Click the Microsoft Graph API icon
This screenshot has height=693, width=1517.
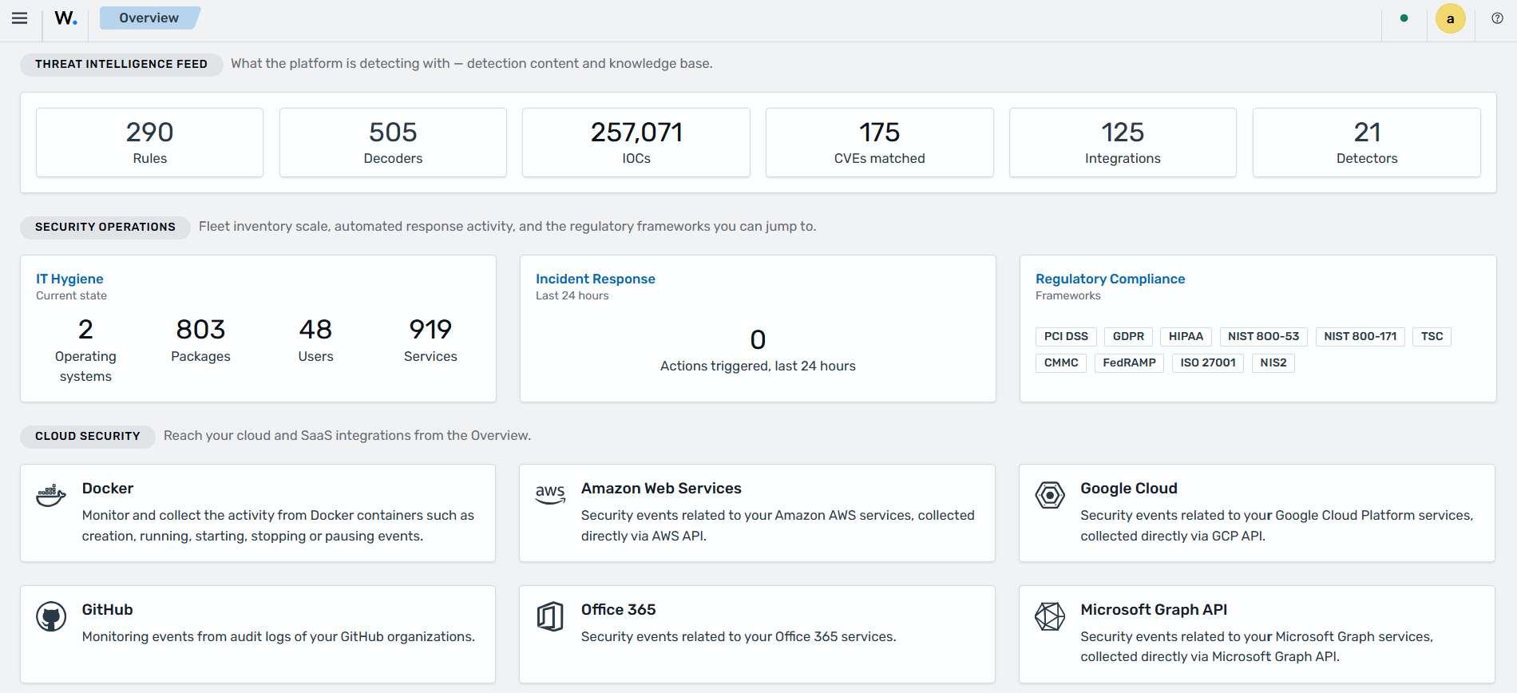(x=1050, y=616)
